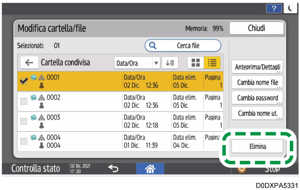Check the box for file 0004

click(23, 141)
